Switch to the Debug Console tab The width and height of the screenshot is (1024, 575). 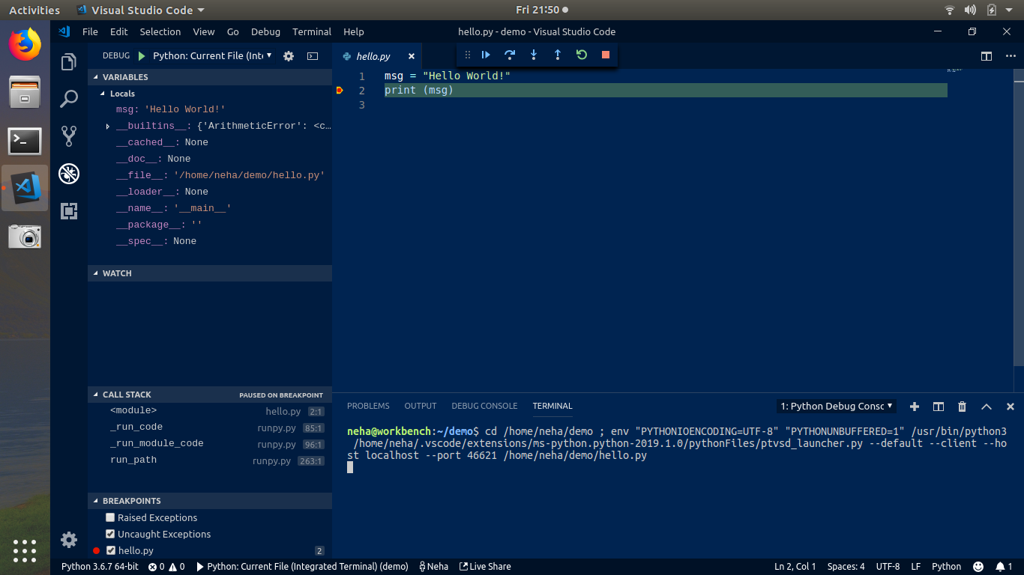[484, 406]
